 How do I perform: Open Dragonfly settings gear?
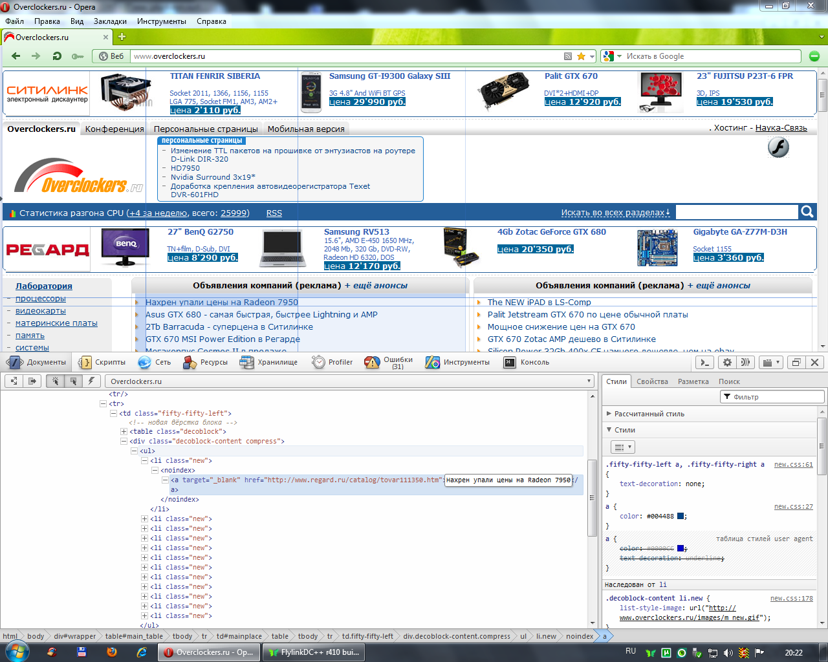pyautogui.click(x=728, y=363)
